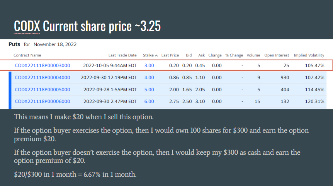Image resolution: width=333 pixels, height=186 pixels.
Task: Open contract CODX221118P00004000
Action: tap(42, 77)
